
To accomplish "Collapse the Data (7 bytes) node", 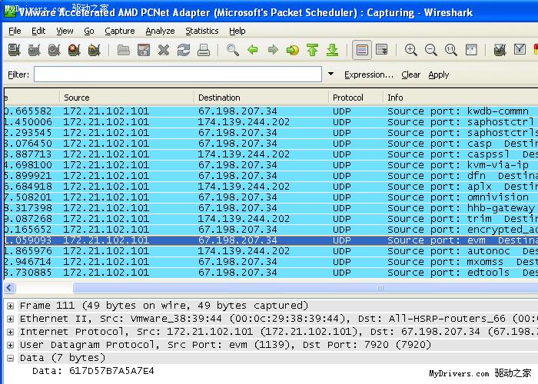I will pyautogui.click(x=10, y=358).
